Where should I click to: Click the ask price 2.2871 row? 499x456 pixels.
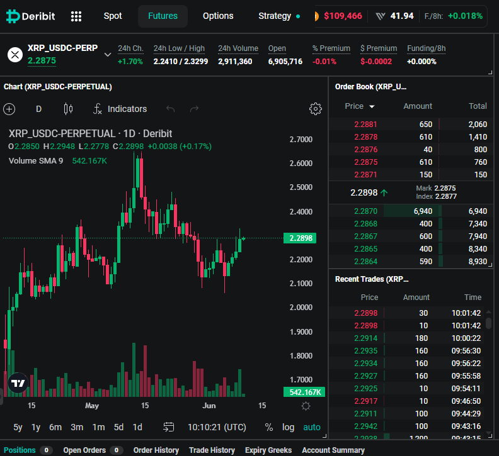(411, 174)
